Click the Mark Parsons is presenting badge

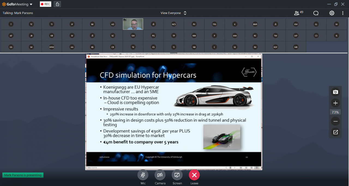pyautogui.click(x=23, y=175)
